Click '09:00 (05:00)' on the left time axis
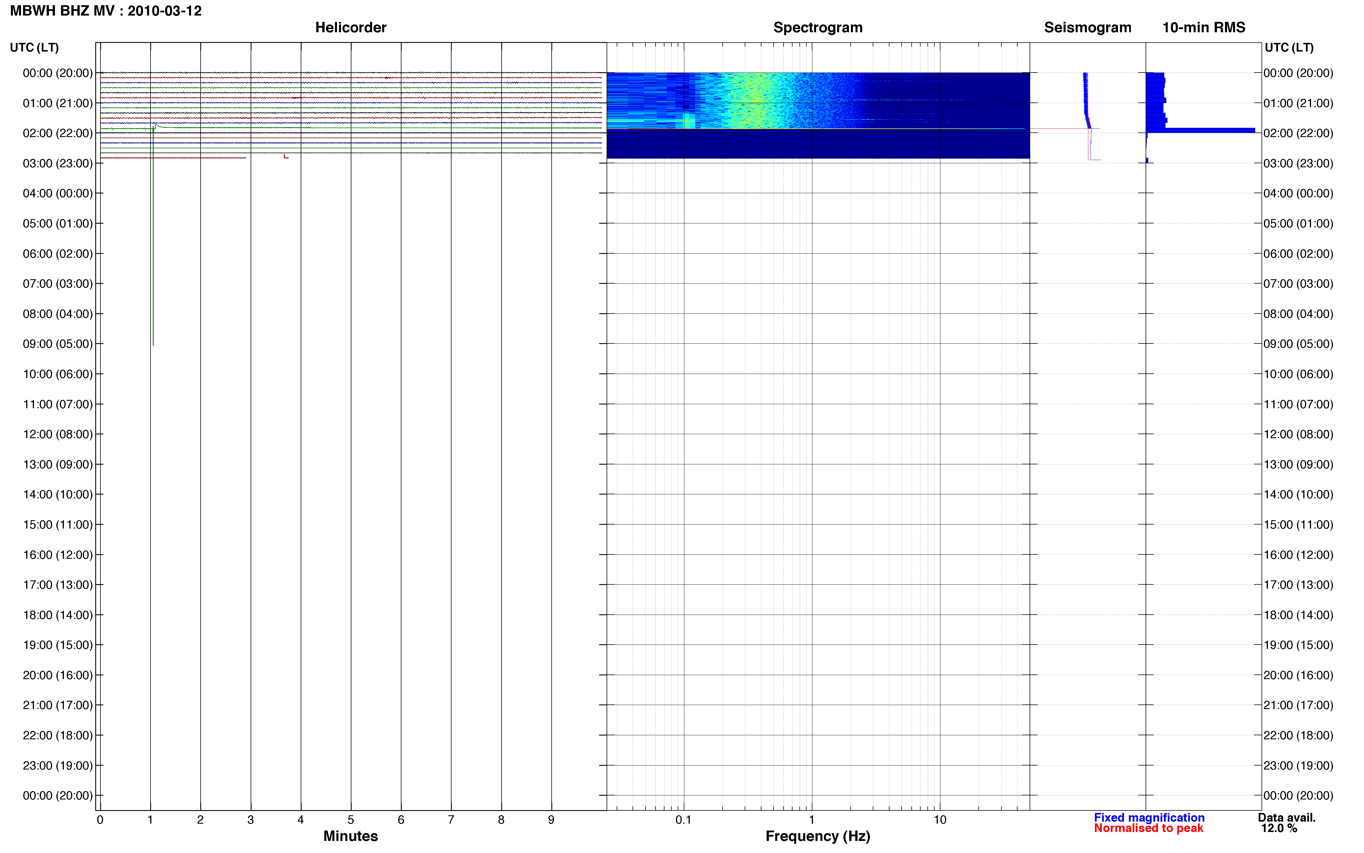Screen dimensions: 1364x853 point(58,343)
